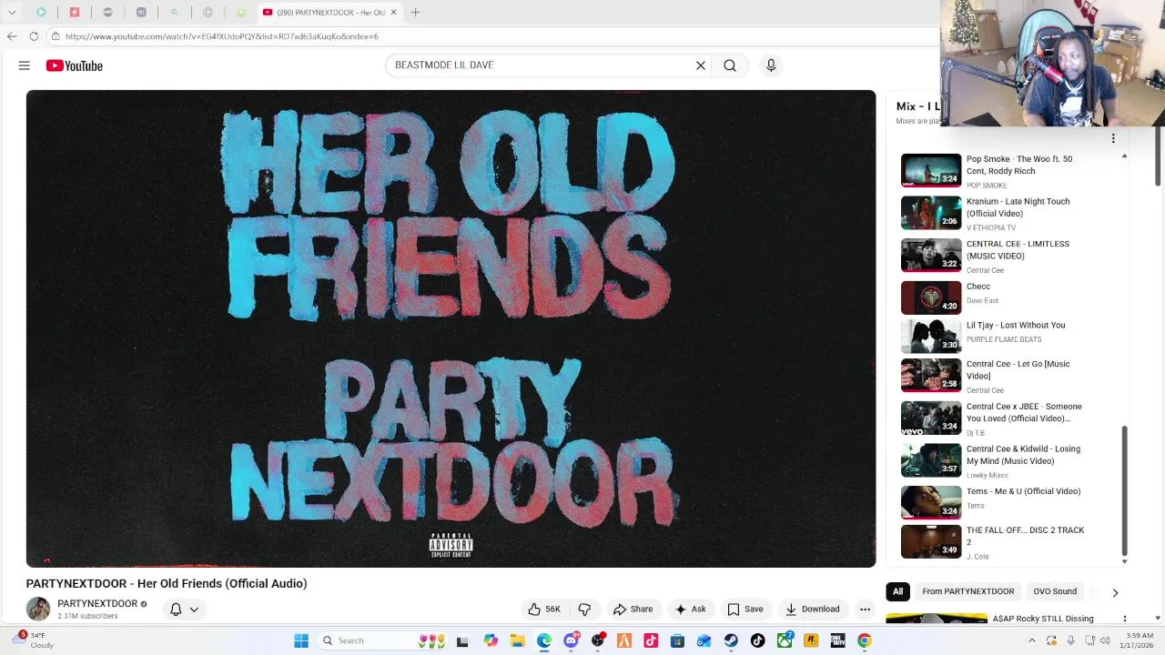Switch to the first pinned browser tab
The image size is (1165, 655).
(41, 13)
